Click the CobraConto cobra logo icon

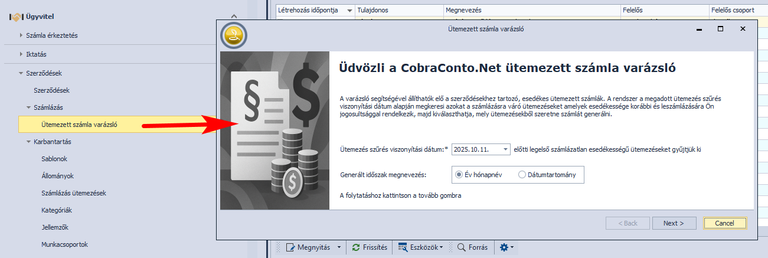[x=233, y=36]
